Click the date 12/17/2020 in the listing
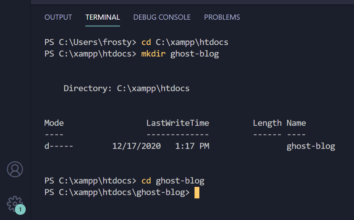 click(136, 146)
